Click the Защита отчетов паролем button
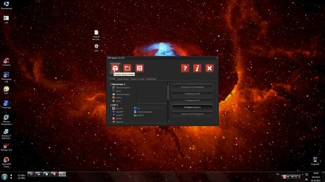 click(192, 114)
